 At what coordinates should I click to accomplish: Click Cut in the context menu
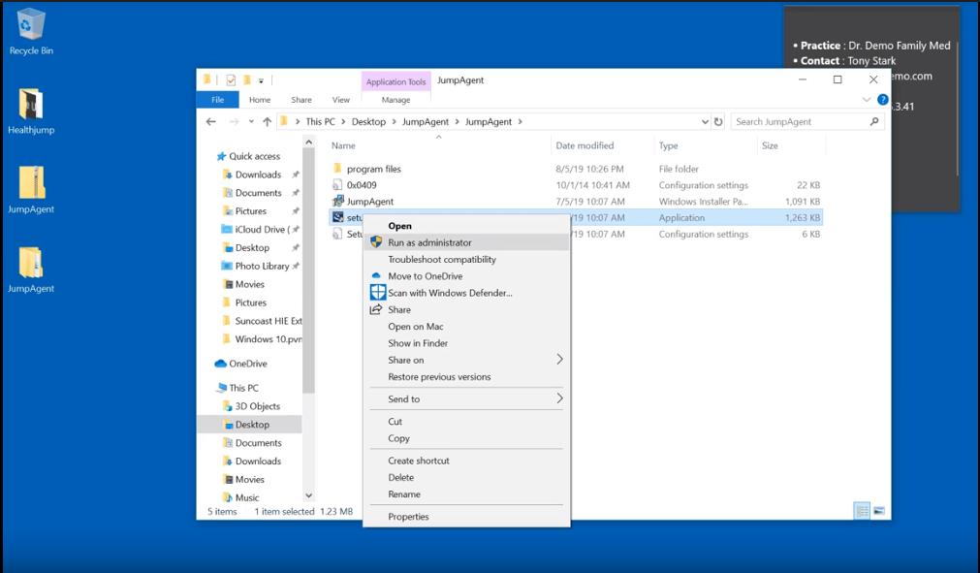(395, 422)
